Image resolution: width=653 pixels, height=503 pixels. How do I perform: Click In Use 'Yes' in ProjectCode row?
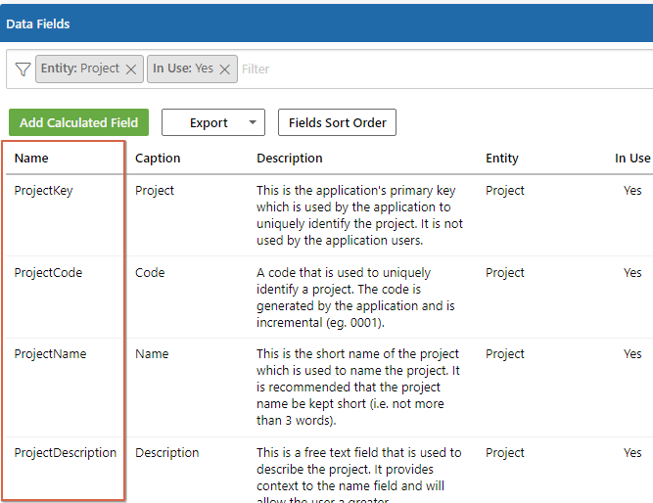tap(632, 273)
